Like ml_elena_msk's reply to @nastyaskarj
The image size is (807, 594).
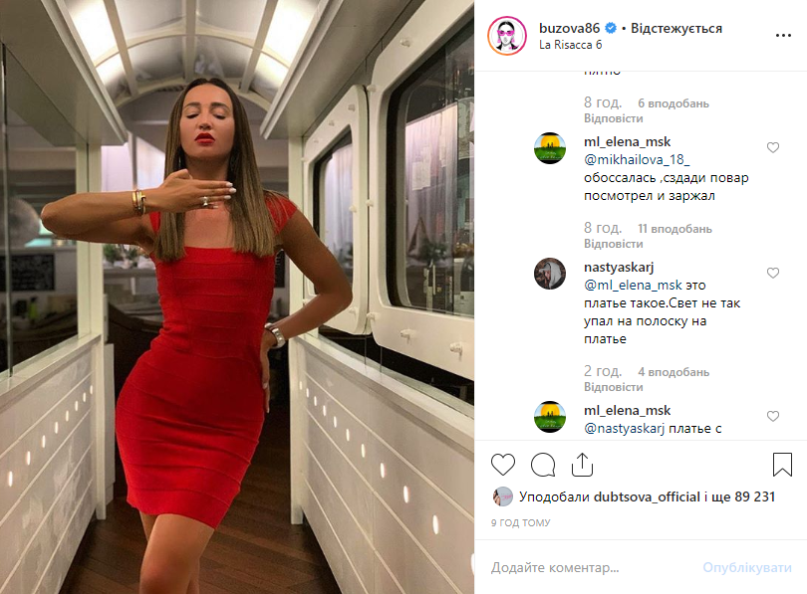[772, 416]
